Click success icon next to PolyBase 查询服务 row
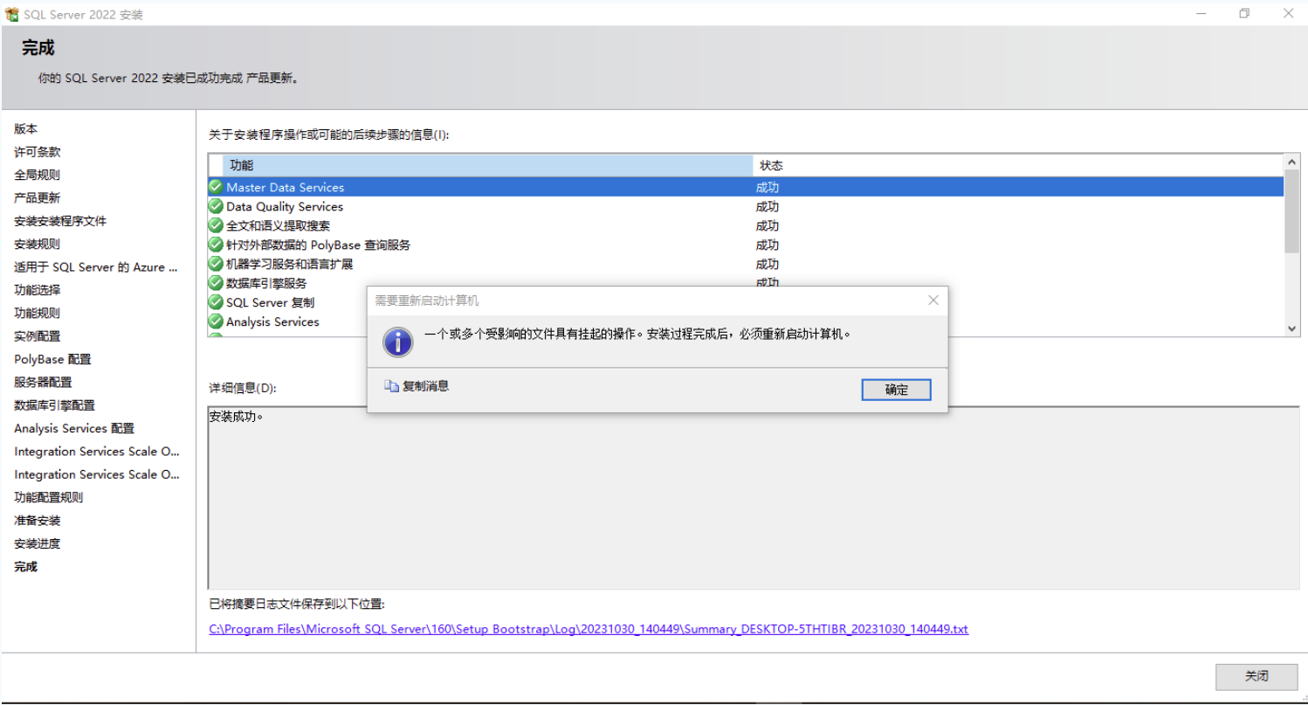This screenshot has width=1308, height=705. tap(216, 245)
